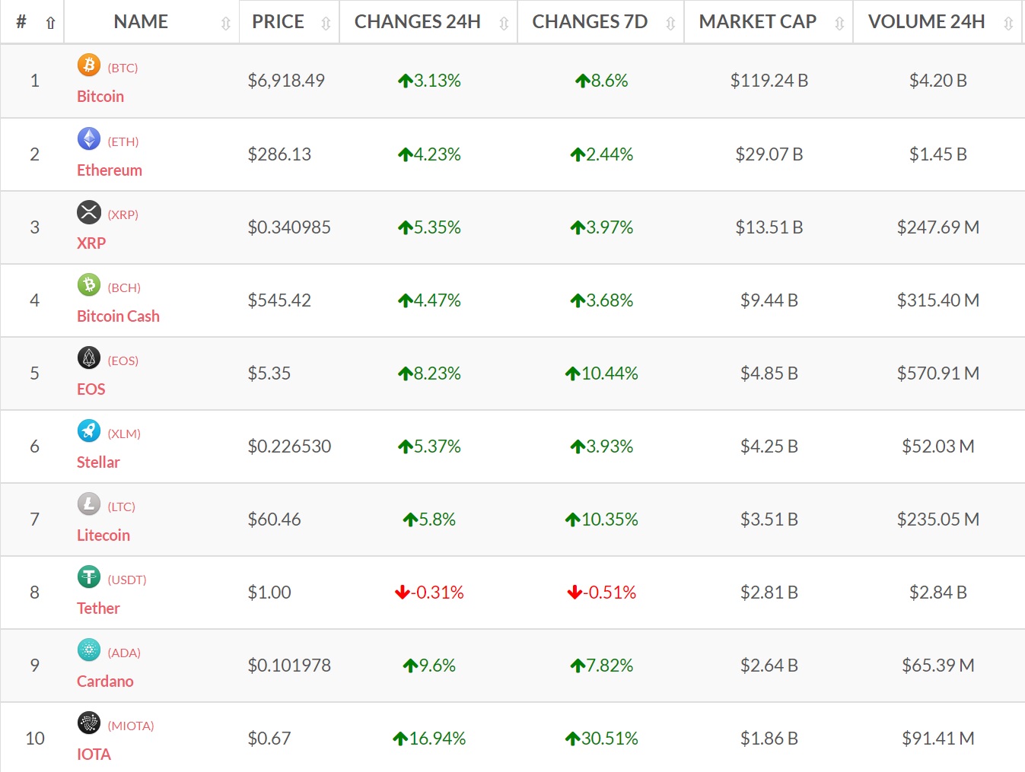Open the EOS coin name link
Screen dimensions: 1025x772
(91, 389)
